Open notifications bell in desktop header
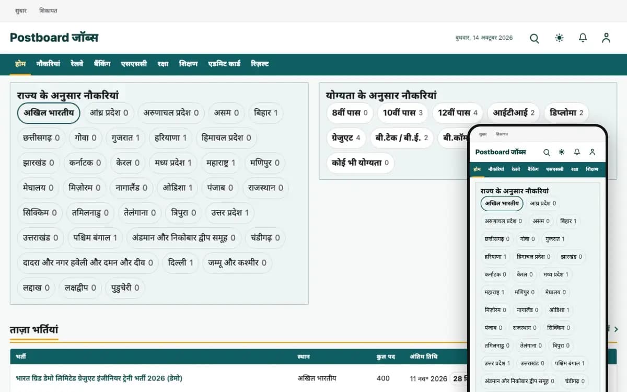The width and height of the screenshot is (627, 392). pyautogui.click(x=583, y=38)
